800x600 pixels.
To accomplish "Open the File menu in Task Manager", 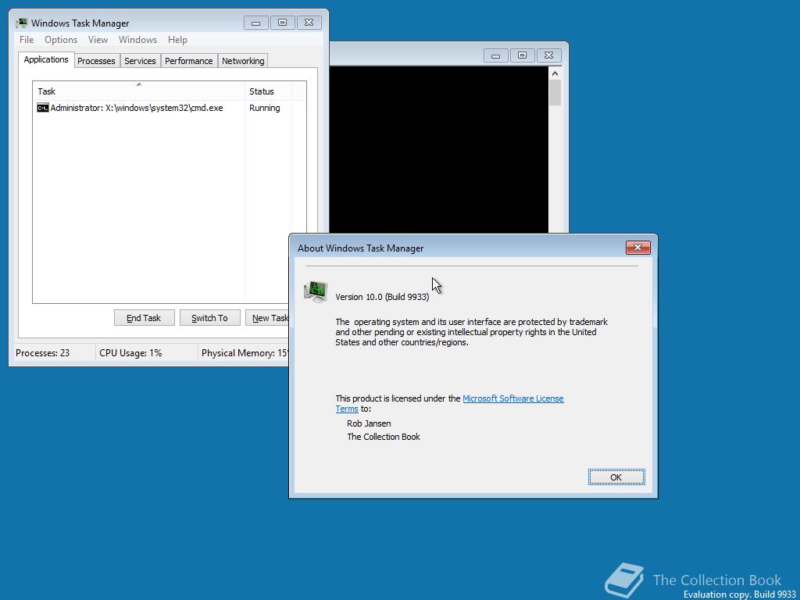I will pyautogui.click(x=27, y=40).
